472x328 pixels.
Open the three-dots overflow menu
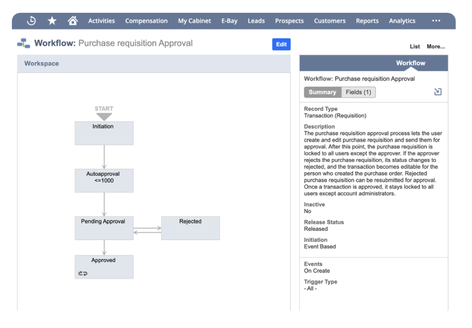pyautogui.click(x=436, y=21)
